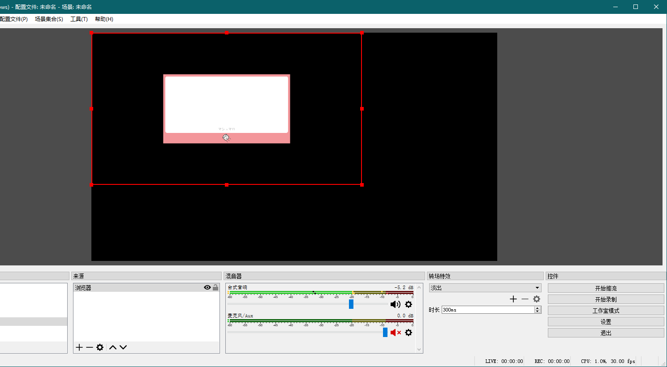Open 工具(T) menu
Screen dimensions: 667x367
[x=79, y=19]
